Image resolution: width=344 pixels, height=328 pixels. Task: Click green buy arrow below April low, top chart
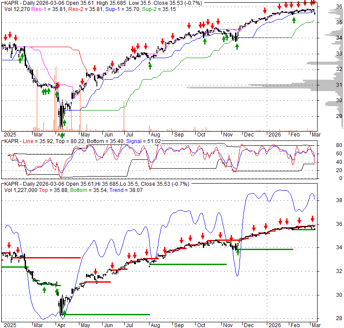click(62, 135)
